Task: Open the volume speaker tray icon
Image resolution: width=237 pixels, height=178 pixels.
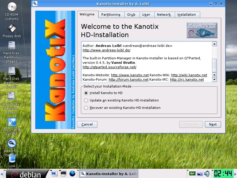Action: pyautogui.click(x=207, y=174)
